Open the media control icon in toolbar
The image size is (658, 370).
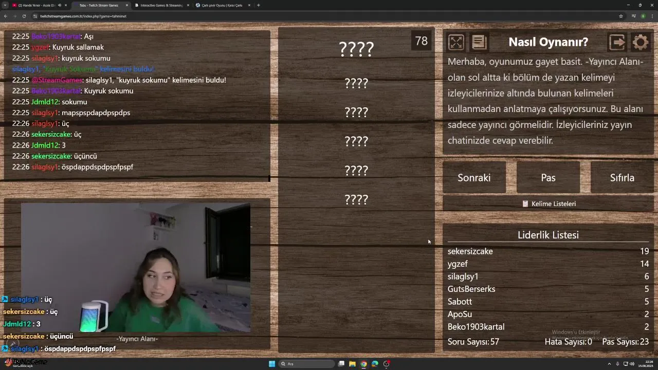[x=634, y=16]
